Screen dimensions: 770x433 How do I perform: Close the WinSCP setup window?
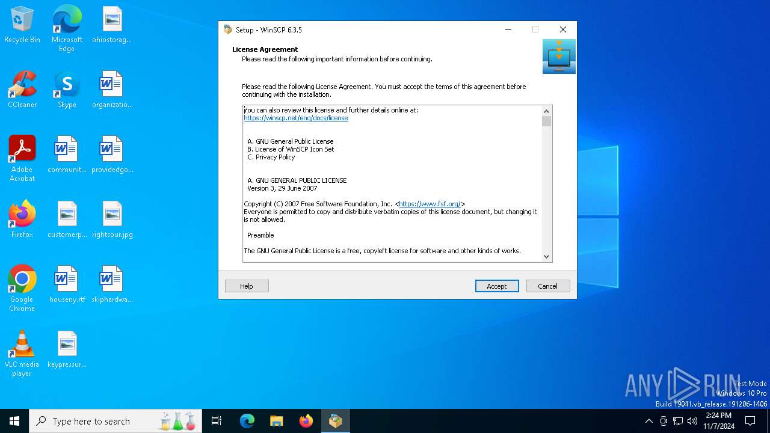pos(563,29)
